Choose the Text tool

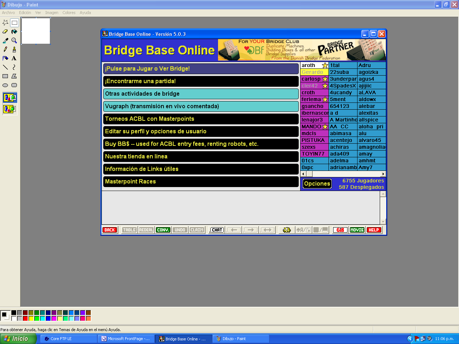pos(14,58)
